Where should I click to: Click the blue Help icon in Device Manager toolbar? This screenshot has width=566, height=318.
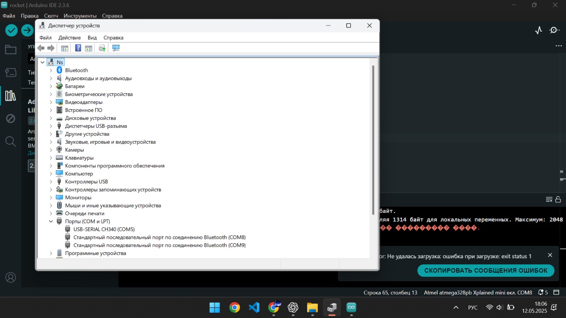78,48
